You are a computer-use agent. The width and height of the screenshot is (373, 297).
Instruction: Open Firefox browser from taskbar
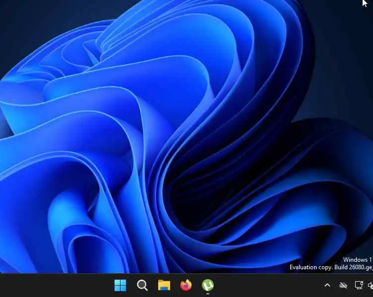[186, 285]
